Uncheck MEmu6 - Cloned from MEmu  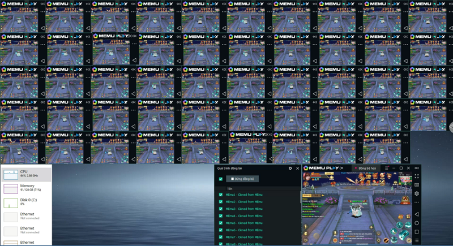pos(221,230)
